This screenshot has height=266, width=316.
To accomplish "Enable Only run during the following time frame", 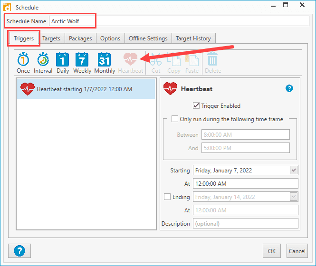I will (x=175, y=119).
